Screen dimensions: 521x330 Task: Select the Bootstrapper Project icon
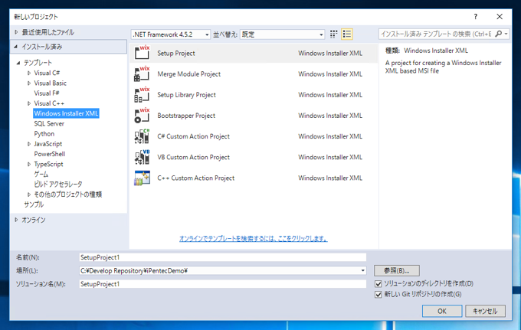pyautogui.click(x=142, y=116)
